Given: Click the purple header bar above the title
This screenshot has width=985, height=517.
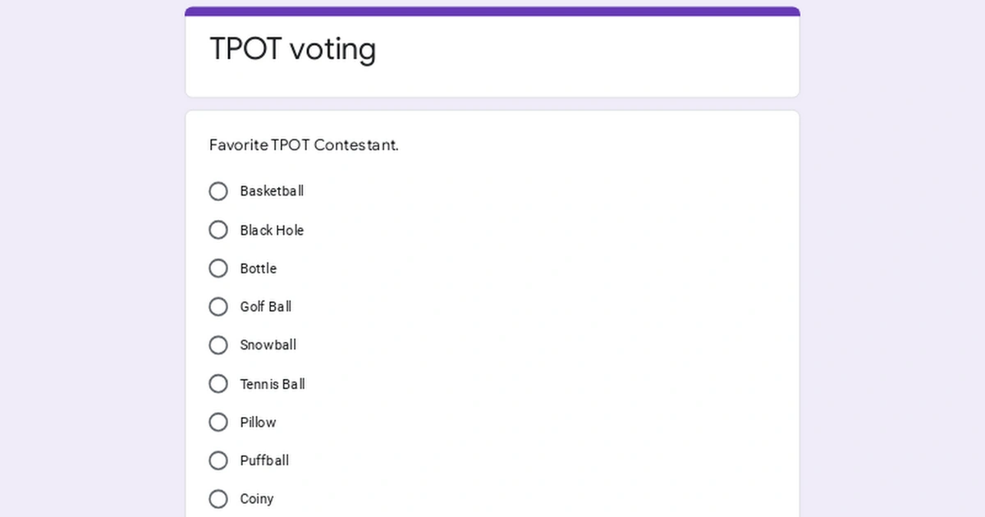Looking at the screenshot, I should (x=492, y=9).
